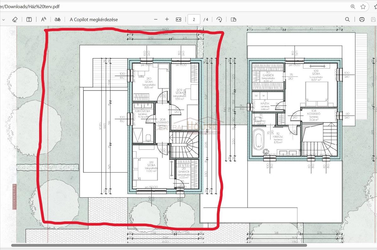This screenshot has height=250, width=377.
Task: Zoom in with the plus button
Action: point(167,20)
